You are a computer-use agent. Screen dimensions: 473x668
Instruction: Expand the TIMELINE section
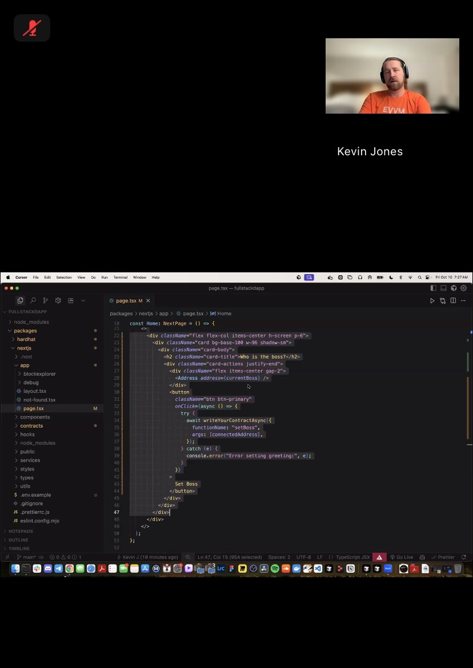pyautogui.click(x=19, y=548)
